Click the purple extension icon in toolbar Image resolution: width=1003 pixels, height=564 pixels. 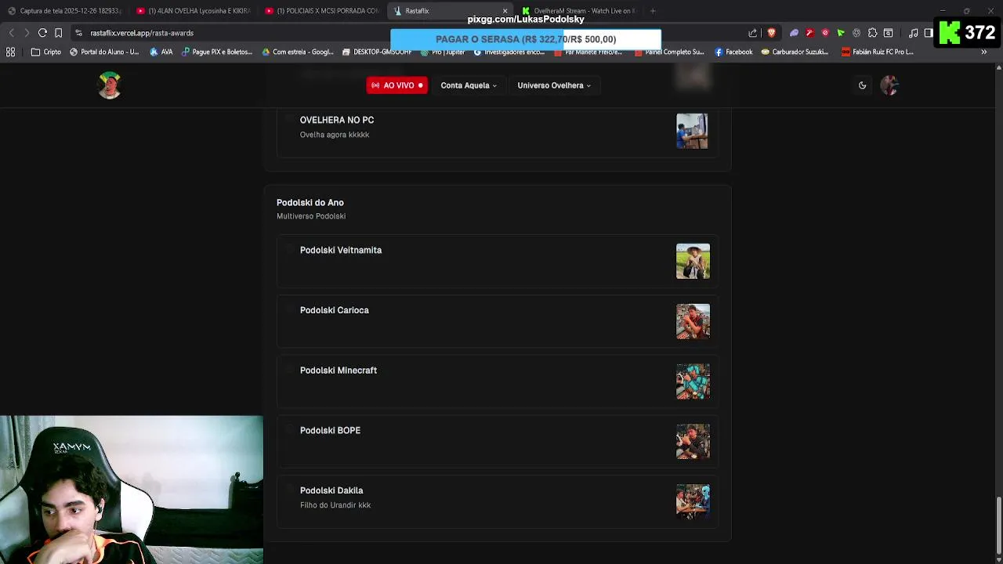[x=794, y=33]
